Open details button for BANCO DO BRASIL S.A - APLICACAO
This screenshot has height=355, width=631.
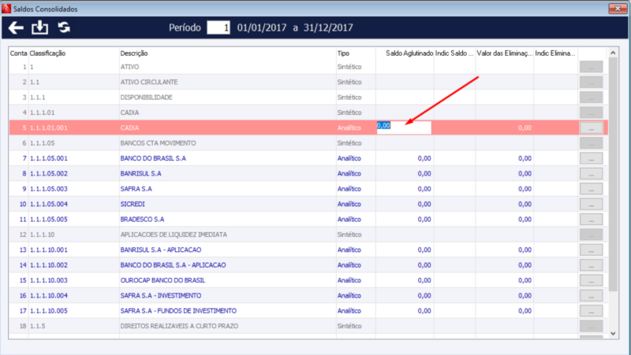(591, 265)
